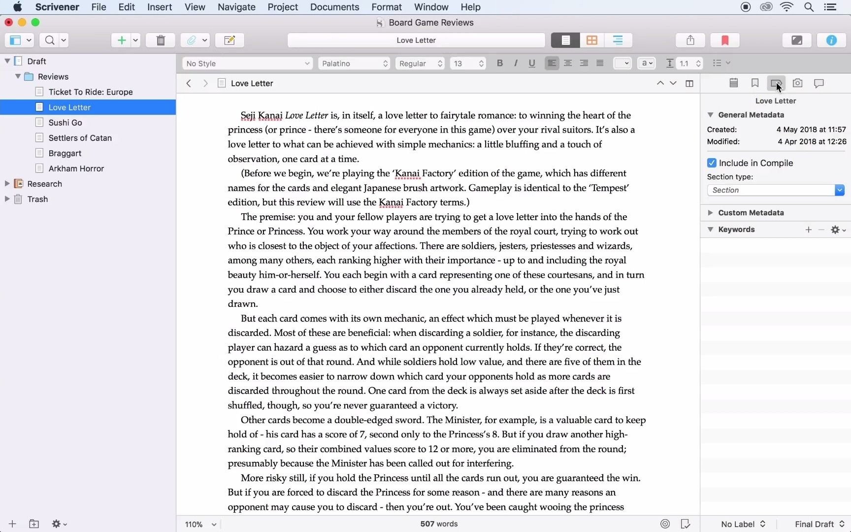Apply Underline formatting
This screenshot has height=532, width=851.
(x=532, y=63)
